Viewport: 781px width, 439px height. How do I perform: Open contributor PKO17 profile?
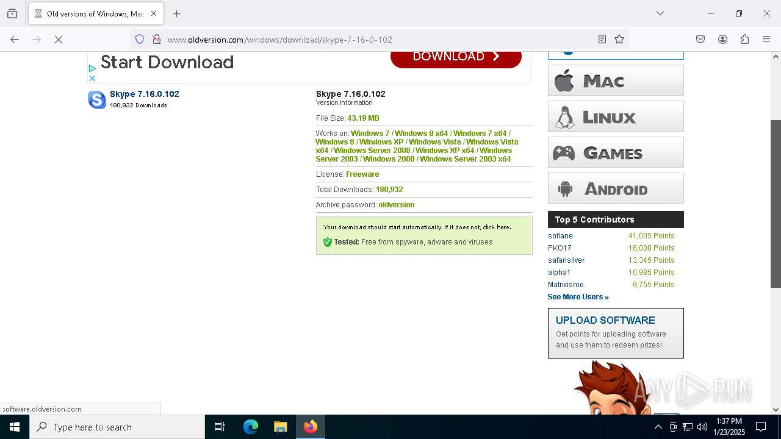pyautogui.click(x=560, y=248)
